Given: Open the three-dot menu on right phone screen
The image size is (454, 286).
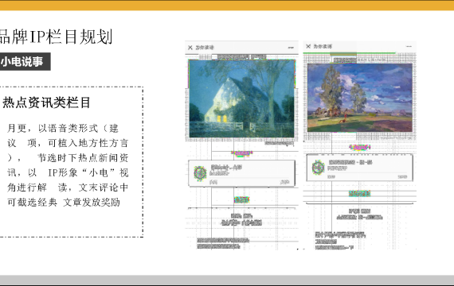Looking at the screenshot, I should pyautogui.click(x=409, y=46).
